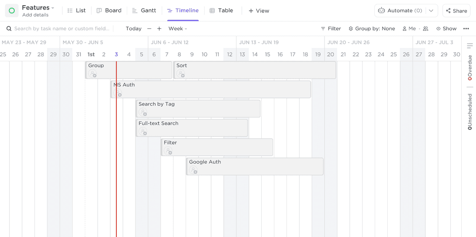Click the green Features list status icon

coord(12,10)
